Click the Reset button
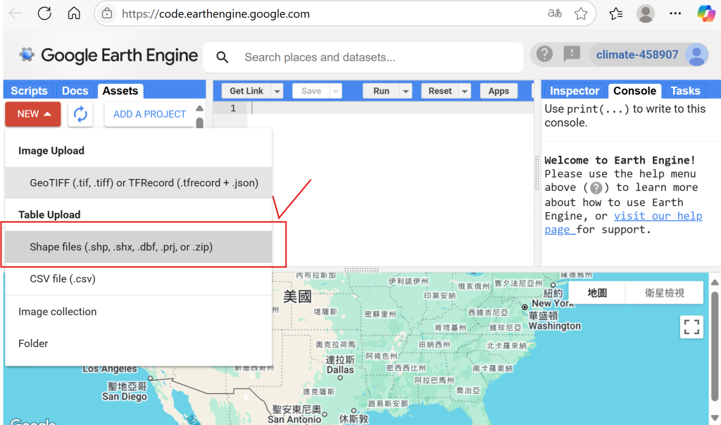Image resolution: width=721 pixels, height=425 pixels. pyautogui.click(x=440, y=91)
